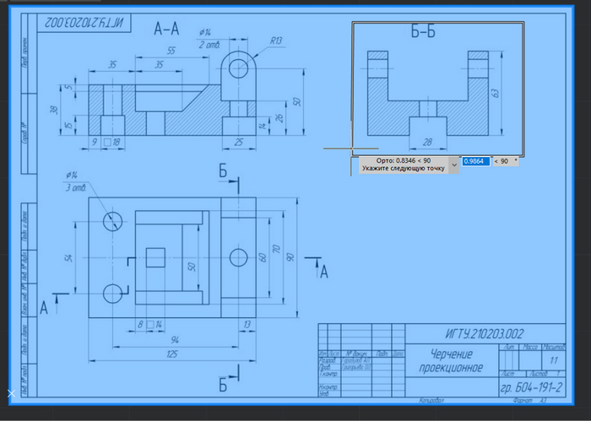Click the '60' vertical dimension text
This screenshot has width=591, height=421.
coord(263,257)
